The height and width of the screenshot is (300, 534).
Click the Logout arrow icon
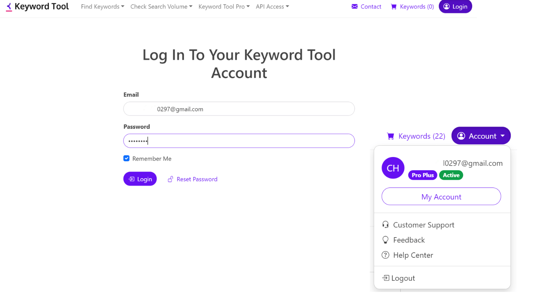tap(386, 278)
